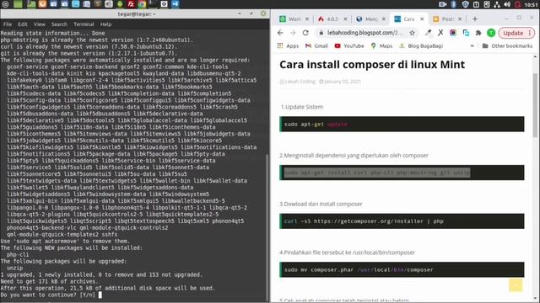Click the curl getcomposer.org installer code block
This screenshot has height=303, width=540.
click(x=402, y=221)
